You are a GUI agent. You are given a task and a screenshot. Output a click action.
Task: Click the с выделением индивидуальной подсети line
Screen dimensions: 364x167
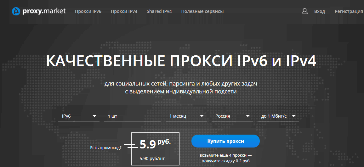coord(181,92)
